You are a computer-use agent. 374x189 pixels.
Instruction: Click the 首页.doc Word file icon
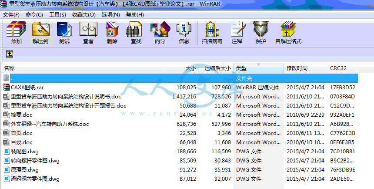click(x=6, y=133)
